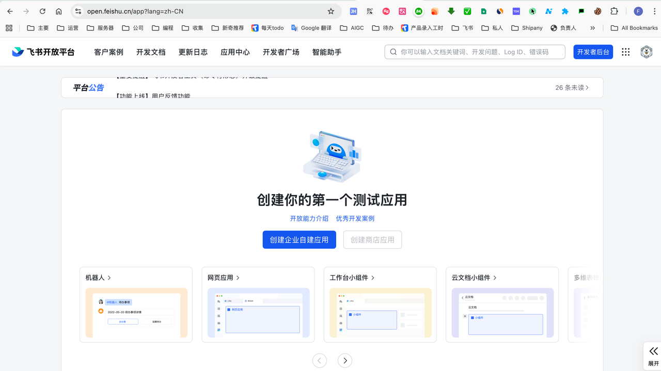The image size is (661, 371).
Task: Open the Google 翻译 bookmark
Action: pyautogui.click(x=311, y=28)
